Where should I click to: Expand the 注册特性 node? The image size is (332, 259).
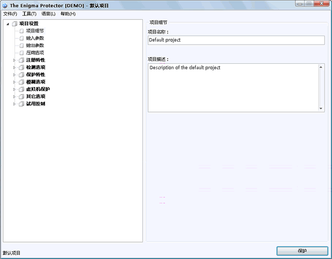tap(14, 60)
